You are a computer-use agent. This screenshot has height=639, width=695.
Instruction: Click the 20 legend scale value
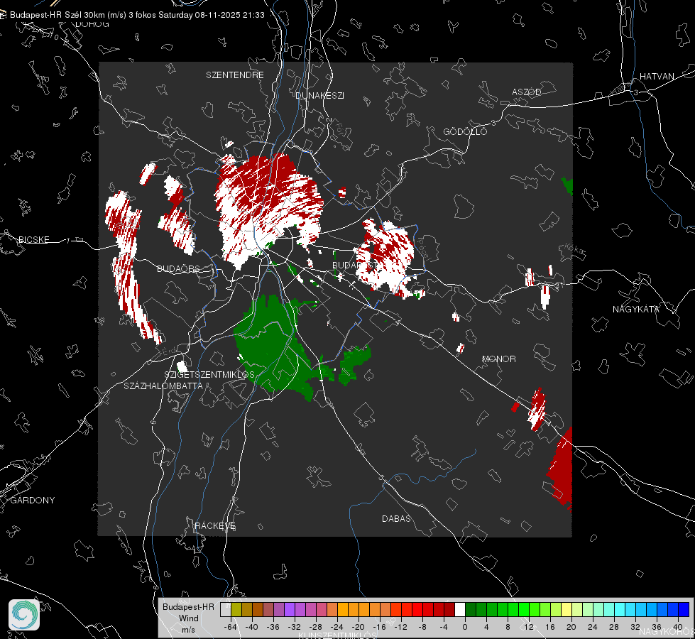[571, 627]
